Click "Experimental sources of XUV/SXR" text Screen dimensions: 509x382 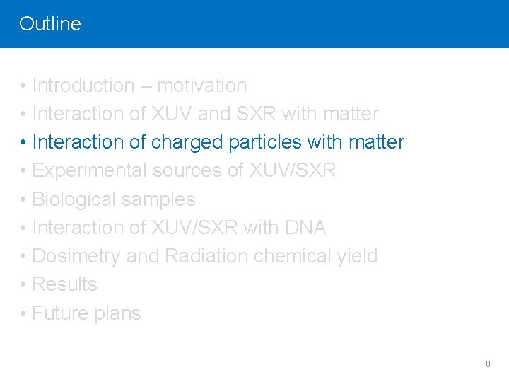[x=184, y=170]
